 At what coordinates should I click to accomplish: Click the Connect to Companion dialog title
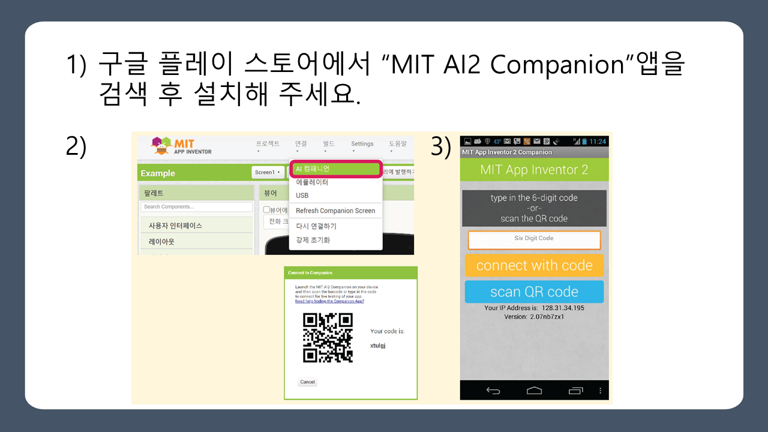pyautogui.click(x=310, y=273)
